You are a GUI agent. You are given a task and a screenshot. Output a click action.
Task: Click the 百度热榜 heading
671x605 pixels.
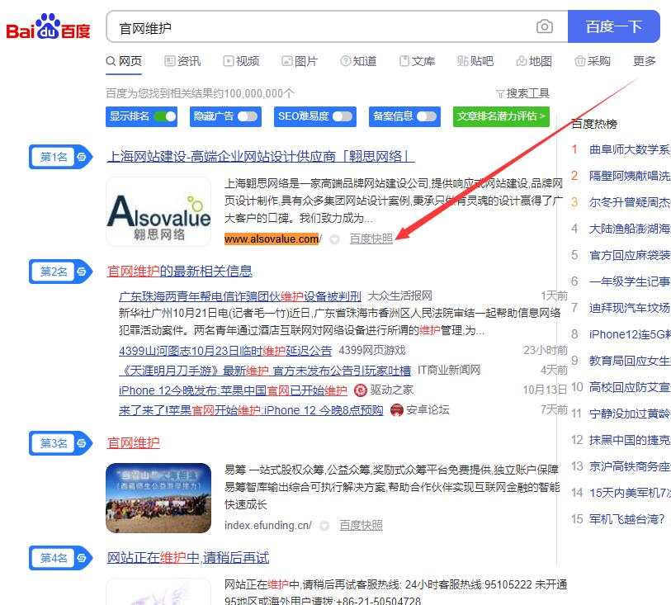coord(594,124)
